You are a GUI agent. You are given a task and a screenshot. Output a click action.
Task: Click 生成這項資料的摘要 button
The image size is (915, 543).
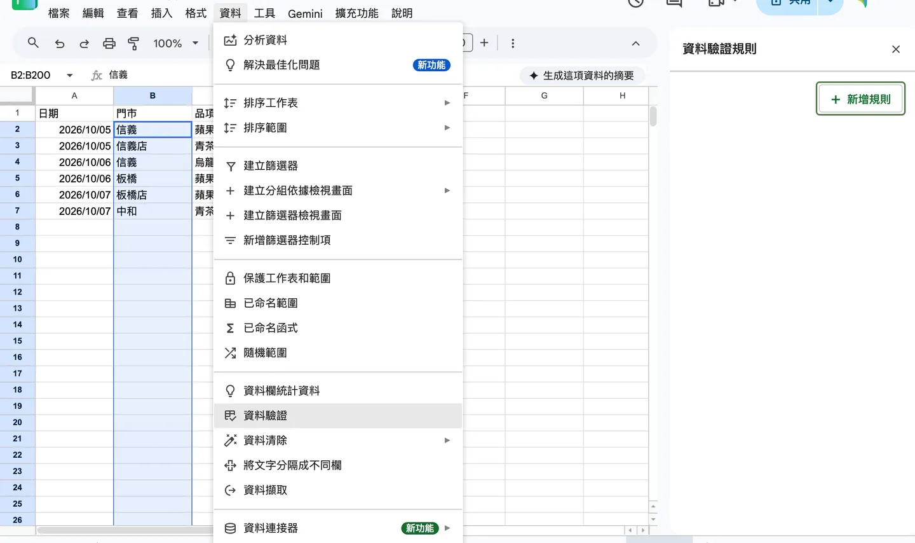coord(581,76)
